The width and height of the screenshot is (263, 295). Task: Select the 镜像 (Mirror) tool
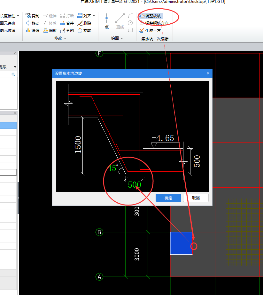(32, 30)
